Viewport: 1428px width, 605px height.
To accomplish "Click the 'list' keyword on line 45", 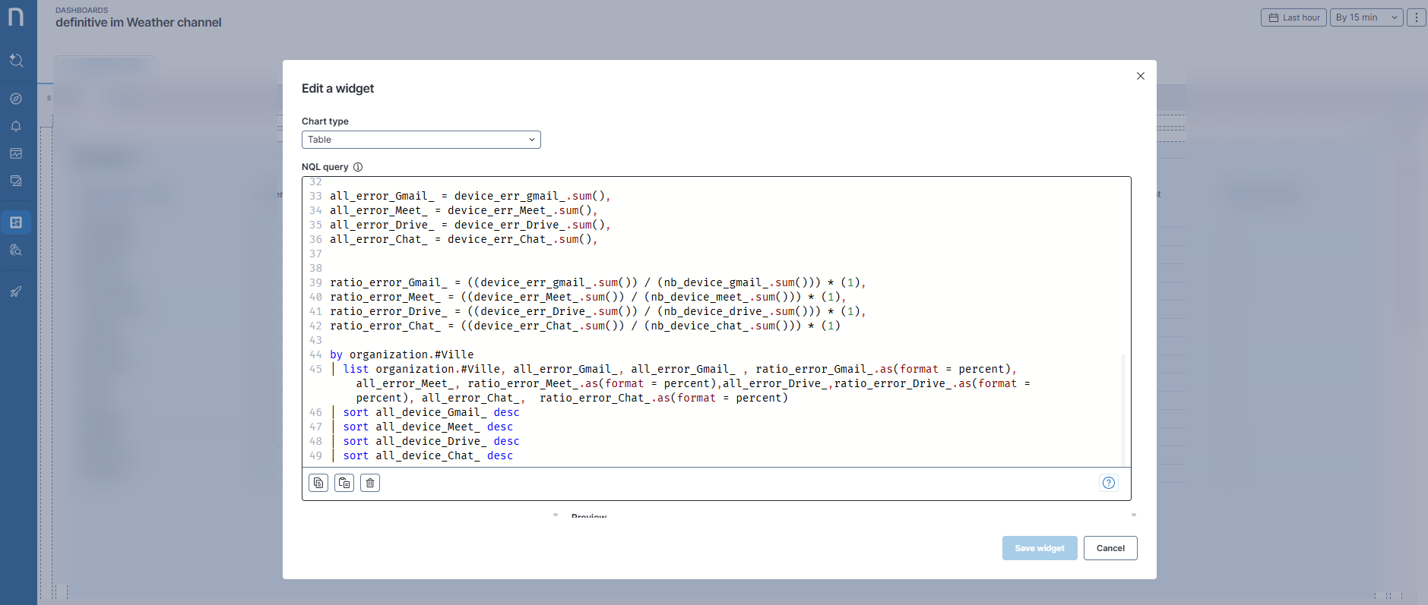I will (x=356, y=369).
